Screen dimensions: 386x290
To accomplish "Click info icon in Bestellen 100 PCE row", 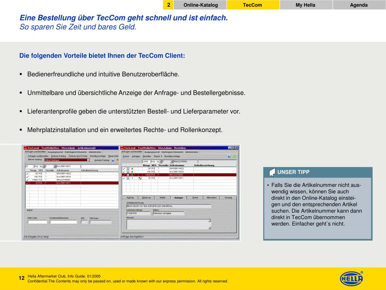I will coord(128,172).
